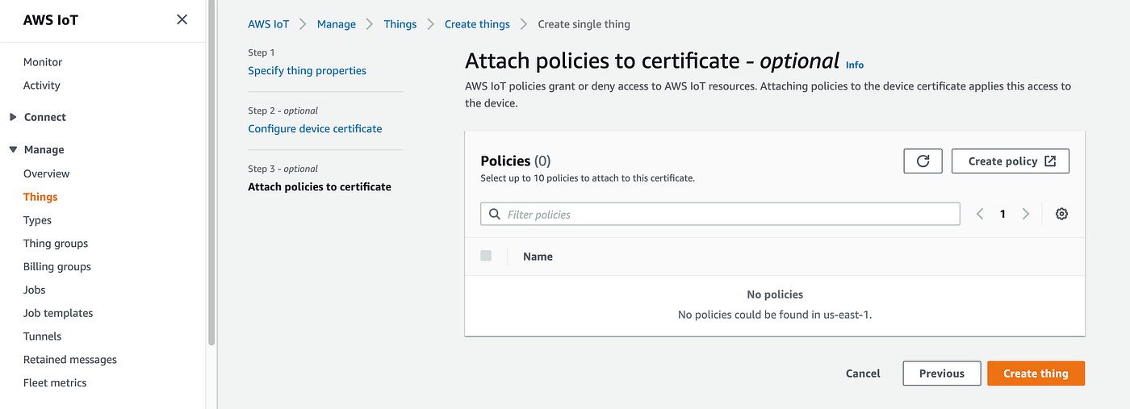Click the Create thing button
Viewport: 1130px width, 409px height.
coord(1036,374)
